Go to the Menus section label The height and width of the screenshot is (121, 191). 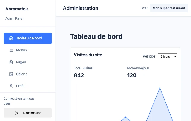(x=21, y=50)
